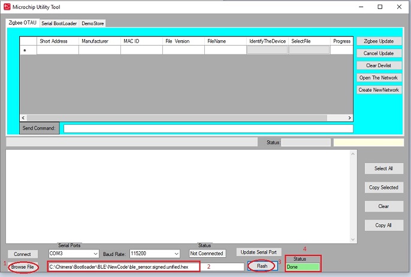Click the Microchip app icon in title bar
This screenshot has width=411, height=277.
(7, 7)
